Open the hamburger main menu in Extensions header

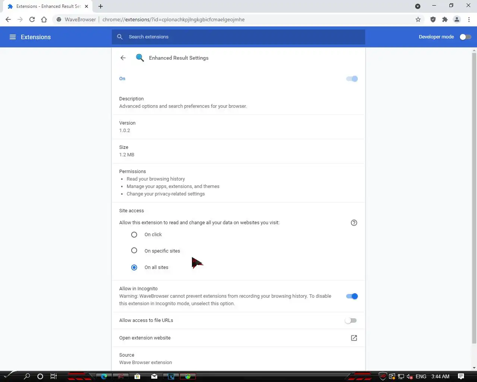13,37
